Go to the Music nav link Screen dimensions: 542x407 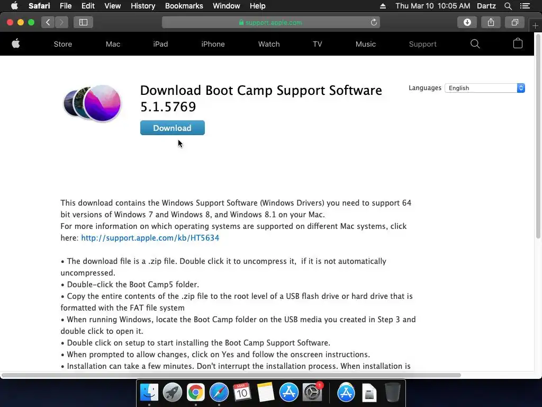[x=365, y=44]
